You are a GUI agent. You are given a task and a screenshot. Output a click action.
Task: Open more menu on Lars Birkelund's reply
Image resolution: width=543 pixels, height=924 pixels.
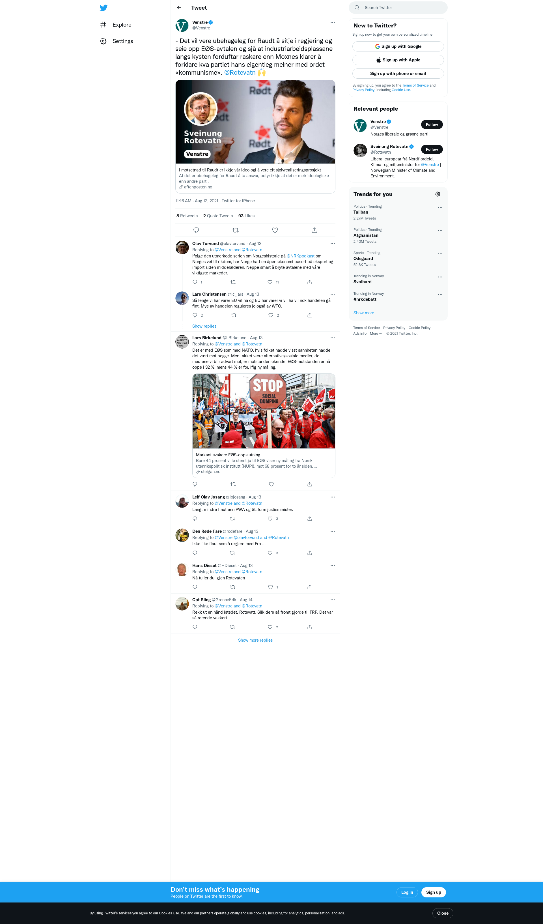333,338
